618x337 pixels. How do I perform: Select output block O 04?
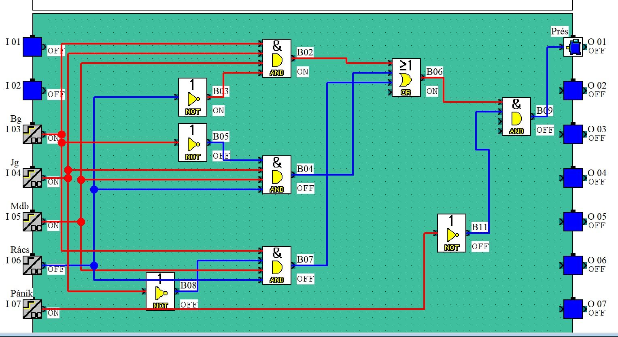pos(573,178)
